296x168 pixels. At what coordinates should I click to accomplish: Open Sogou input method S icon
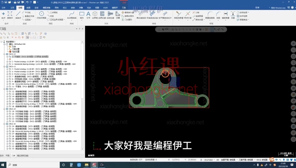click(x=272, y=159)
